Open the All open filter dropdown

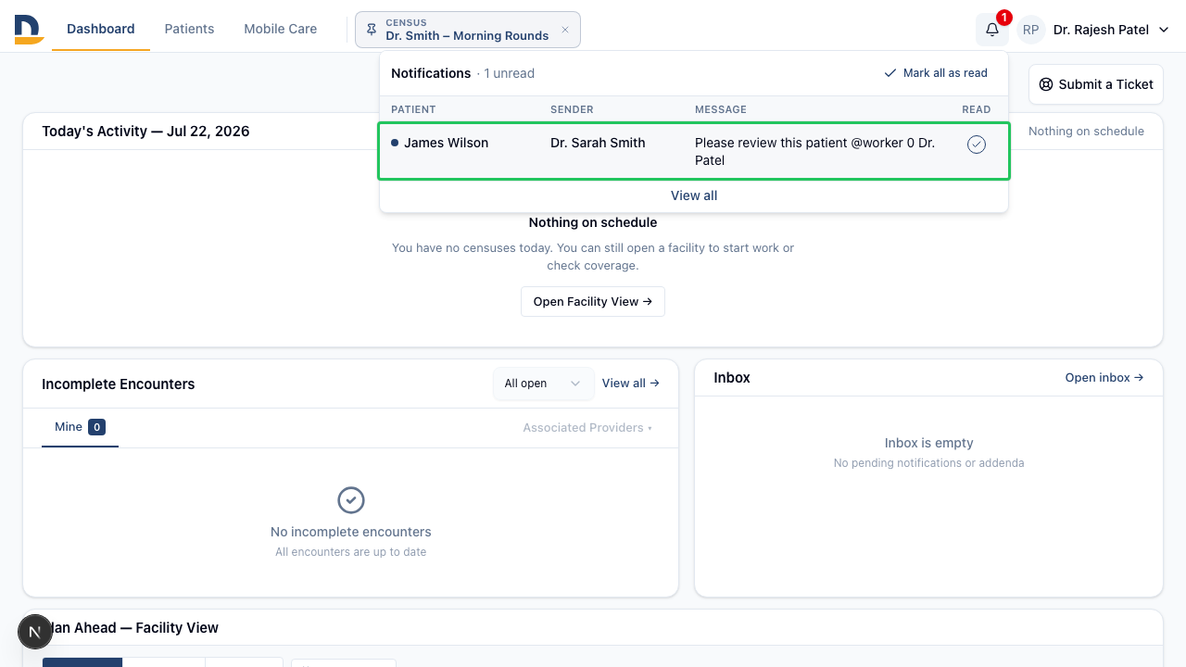(544, 384)
